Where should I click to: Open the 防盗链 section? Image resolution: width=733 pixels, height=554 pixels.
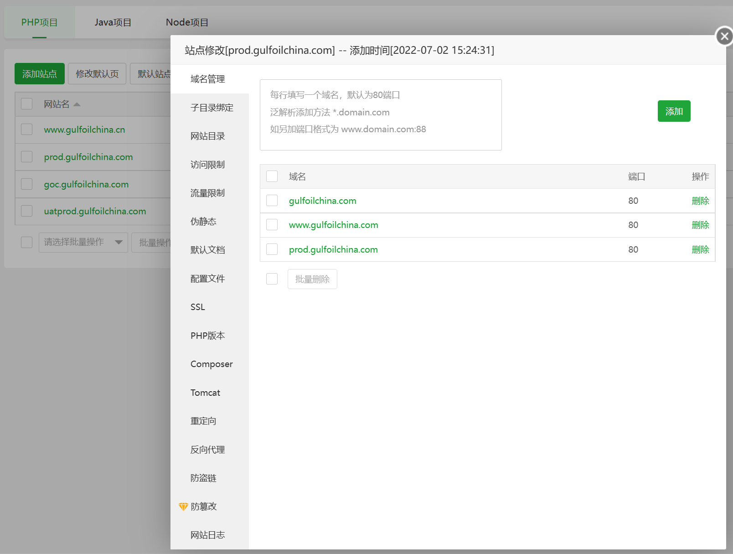210,478
